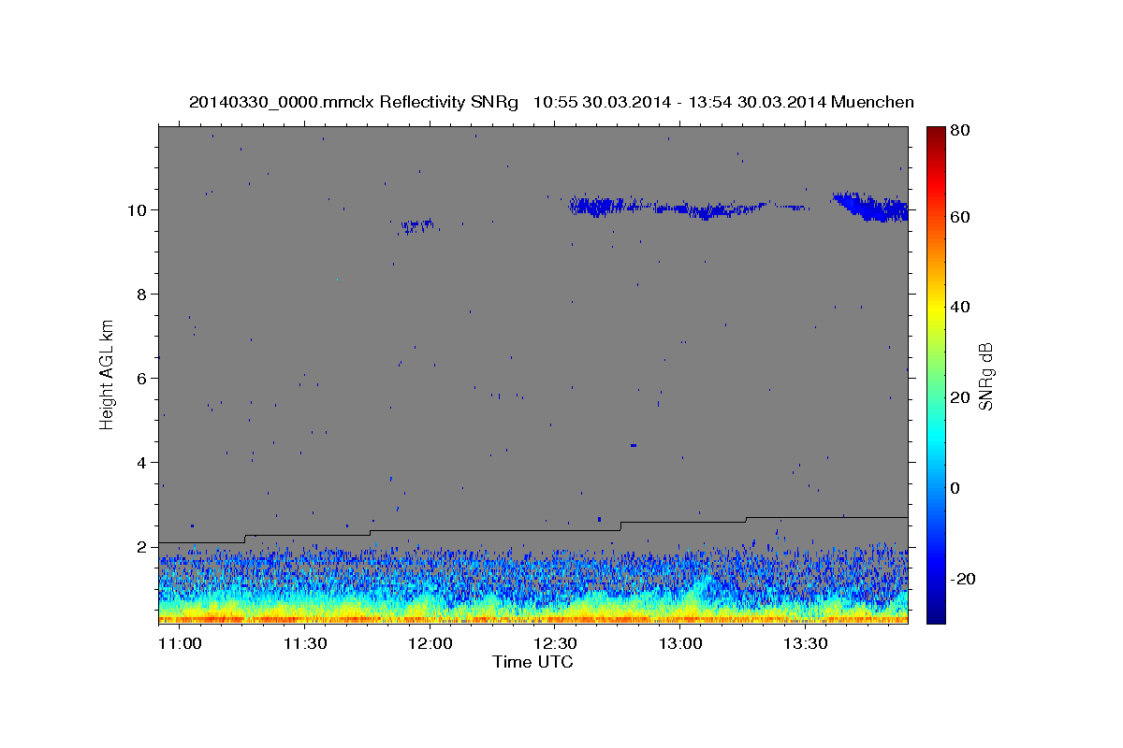Click the small cloud echo near 12:00 at 9.6 km

coord(416,225)
